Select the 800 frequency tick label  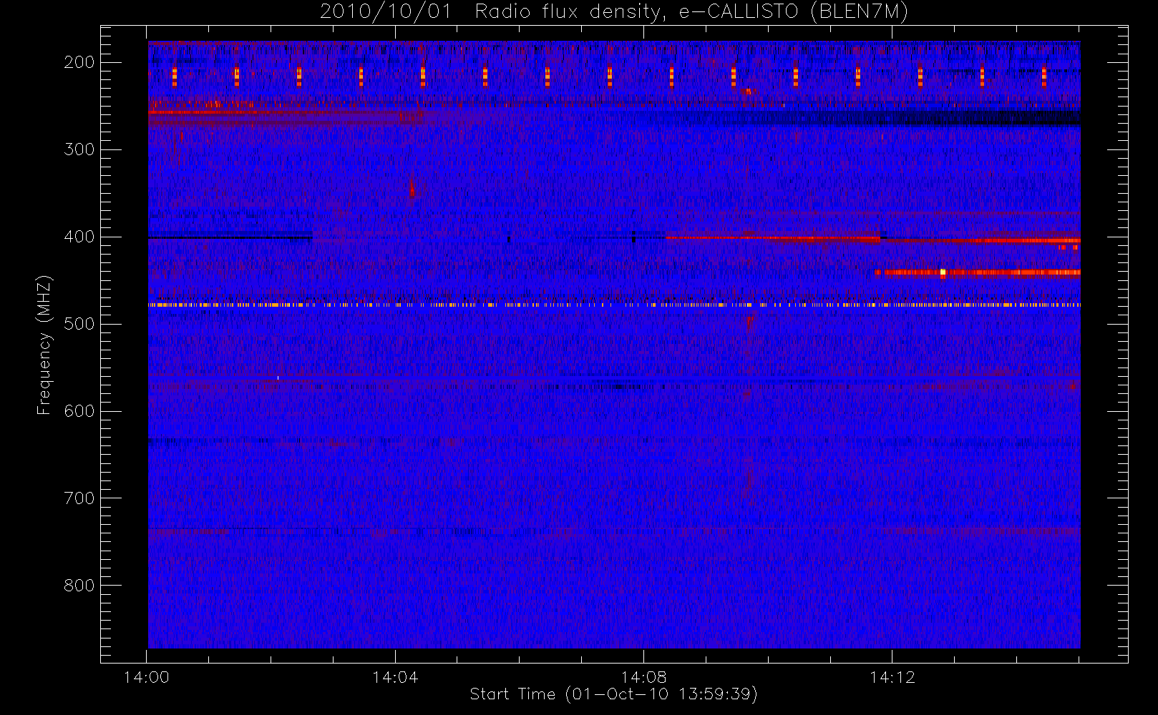pos(79,586)
